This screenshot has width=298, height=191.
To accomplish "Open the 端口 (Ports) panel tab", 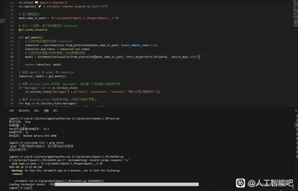I will point(55,111).
